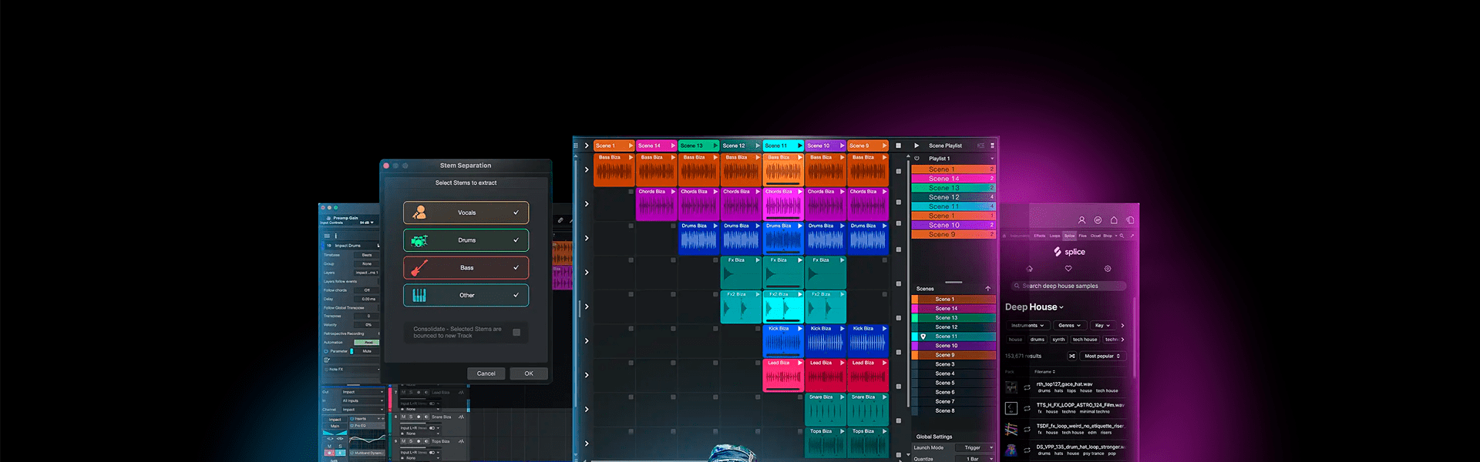Click loop icon for rth_top127_gace_hat.wav
Viewport: 1480px width, 462px height.
(x=1027, y=387)
